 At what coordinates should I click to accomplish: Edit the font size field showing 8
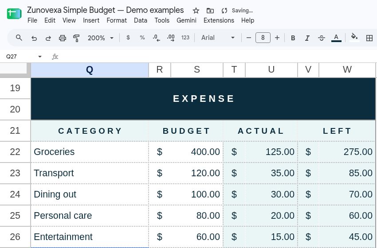tap(263, 38)
